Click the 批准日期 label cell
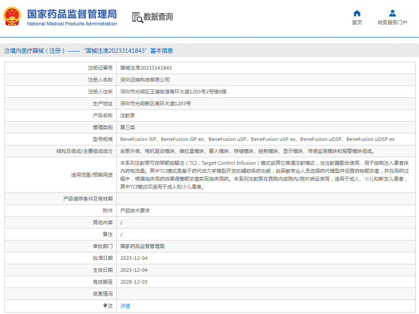This screenshot has height=314, width=419. 61,258
